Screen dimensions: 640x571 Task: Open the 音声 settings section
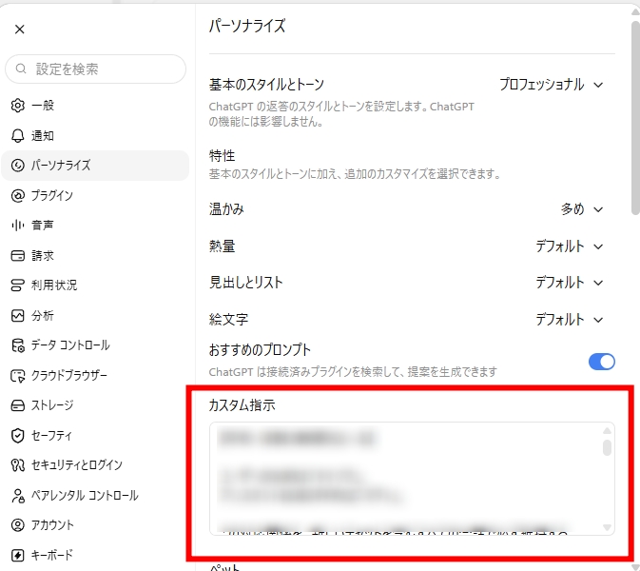click(95, 225)
